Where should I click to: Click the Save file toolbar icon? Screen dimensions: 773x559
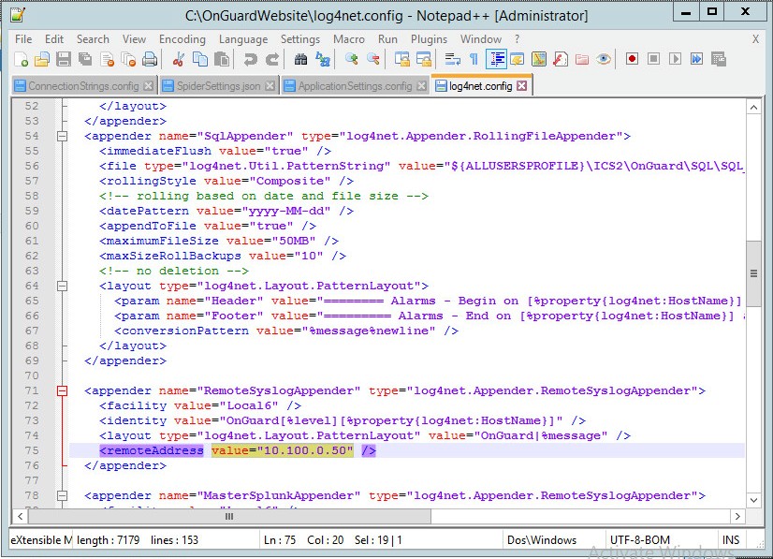point(64,59)
